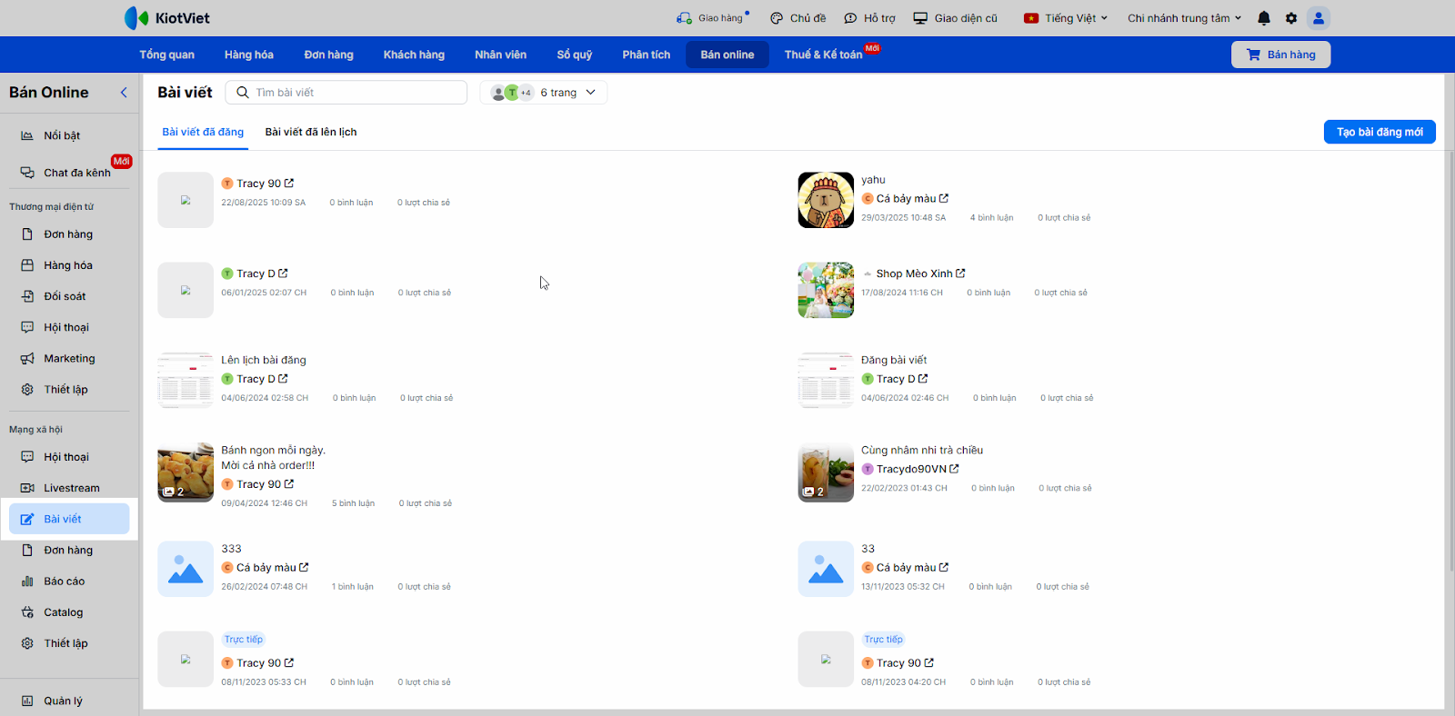
Task: Open Chat đa kênh in sidebar
Action: pyautogui.click(x=69, y=173)
